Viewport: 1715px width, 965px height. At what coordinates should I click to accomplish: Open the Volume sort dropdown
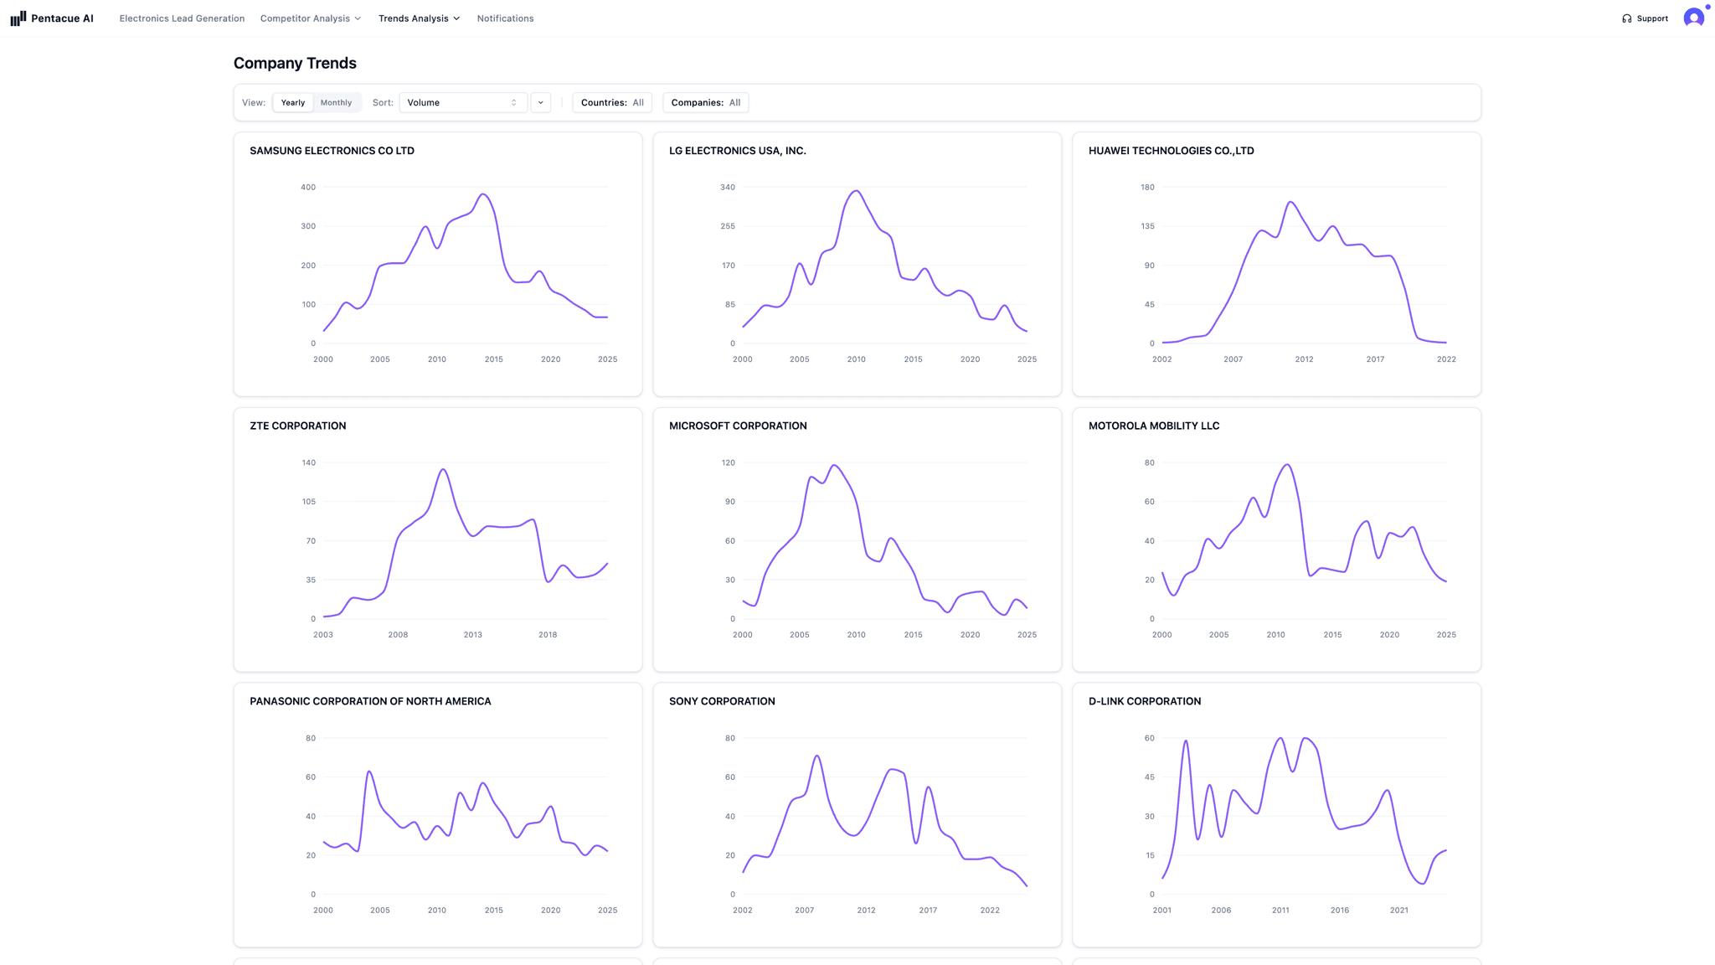pyautogui.click(x=462, y=102)
